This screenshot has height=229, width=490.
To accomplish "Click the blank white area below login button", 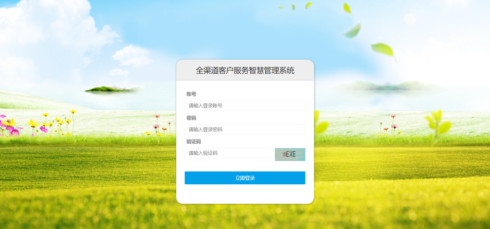I will 245,194.
